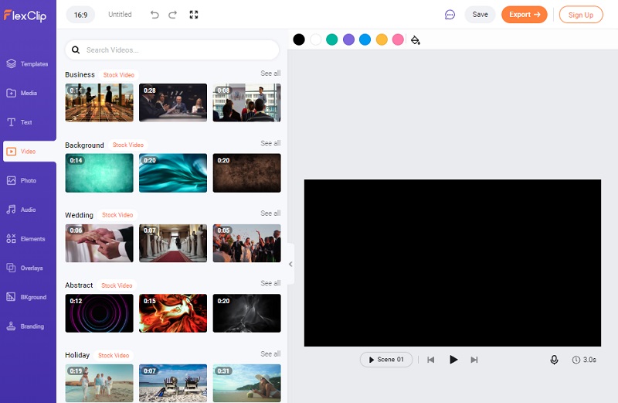Image resolution: width=618 pixels, height=403 pixels.
Task: Enter fullscreen preview mode
Action: tap(194, 15)
